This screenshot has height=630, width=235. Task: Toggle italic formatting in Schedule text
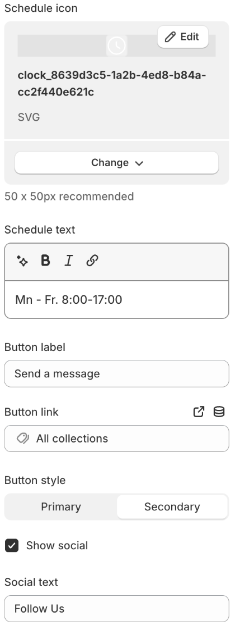69,261
